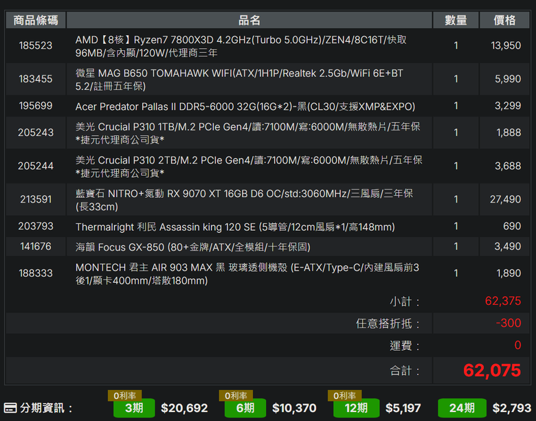Click the 商品條碼 column header
This screenshot has width=536, height=421.
coord(36,20)
